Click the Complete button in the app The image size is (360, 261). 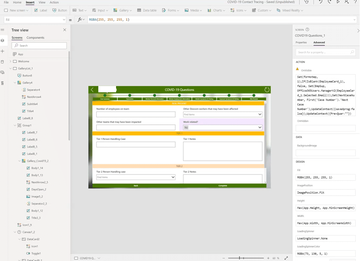(x=223, y=186)
